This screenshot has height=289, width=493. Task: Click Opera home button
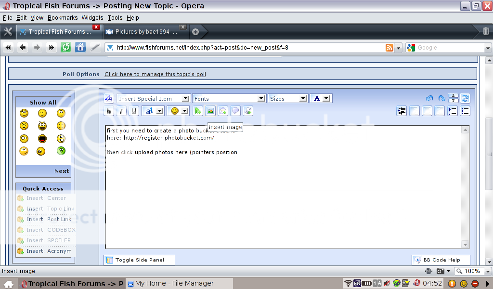coord(80,48)
